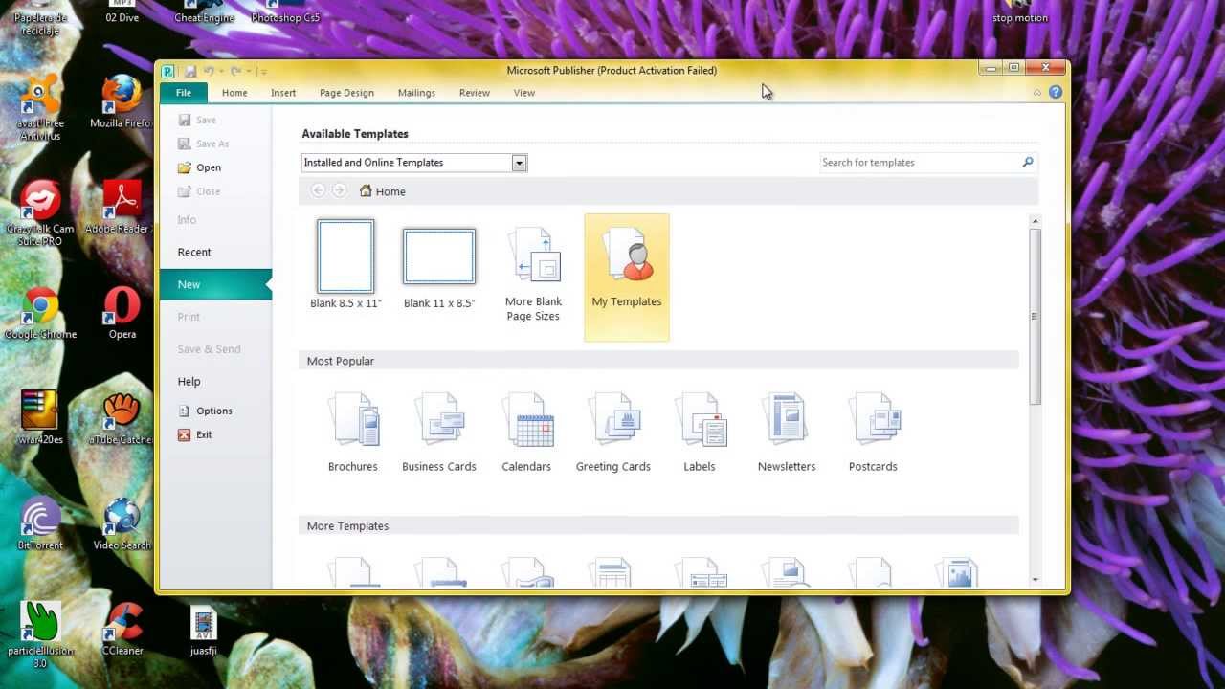Choose the Labels template category

(x=700, y=433)
